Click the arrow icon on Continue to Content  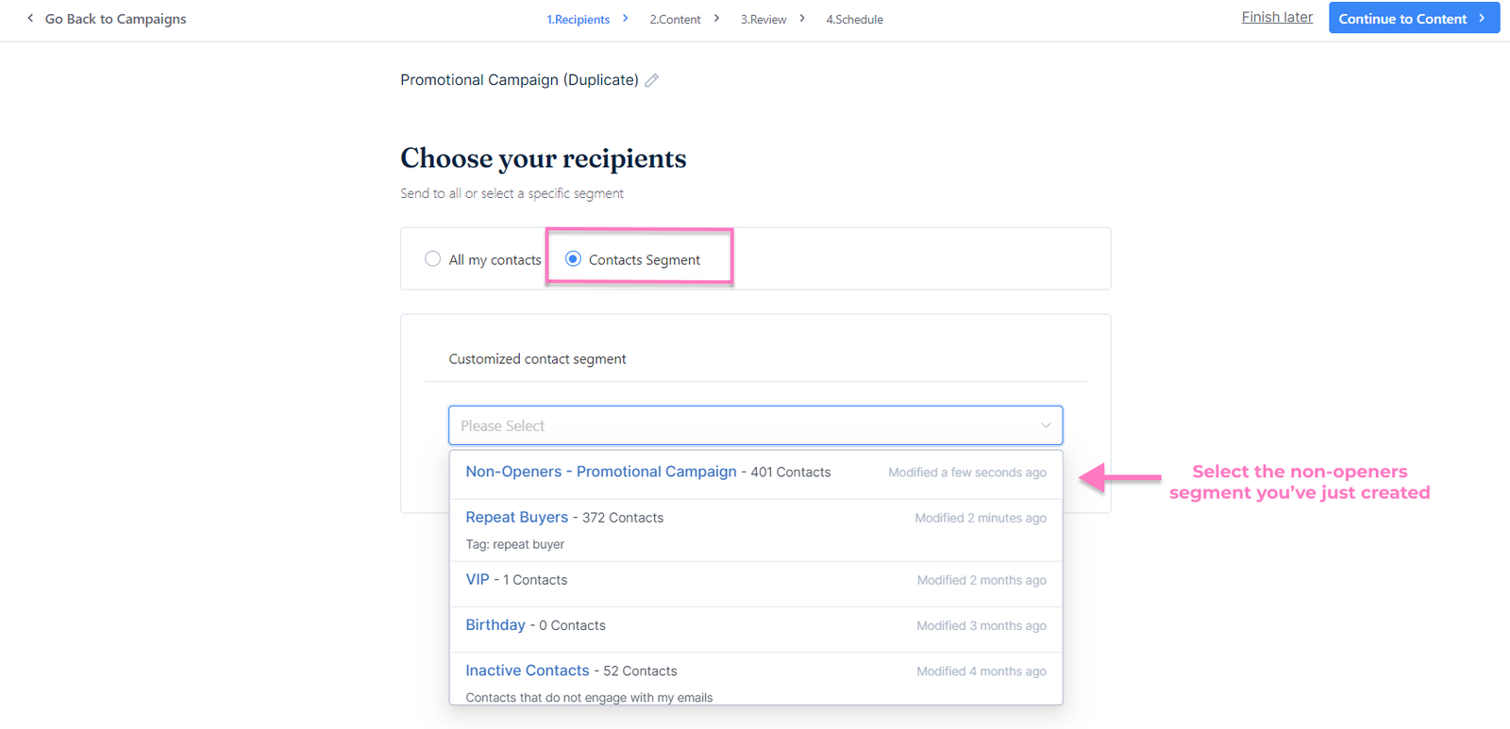click(1482, 18)
